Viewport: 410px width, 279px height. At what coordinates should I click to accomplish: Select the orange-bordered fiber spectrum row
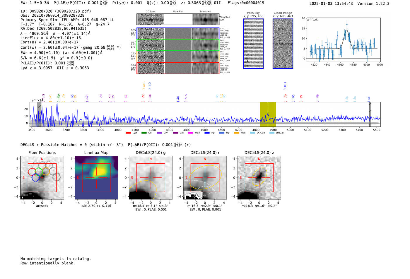(178, 57)
